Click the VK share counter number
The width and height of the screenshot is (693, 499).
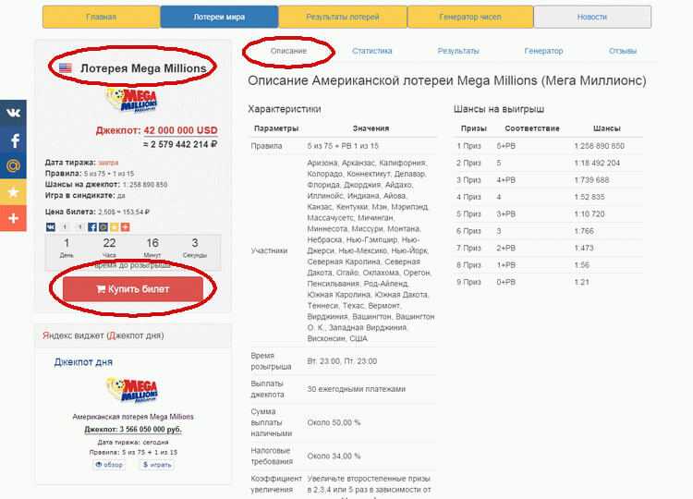pos(65,226)
